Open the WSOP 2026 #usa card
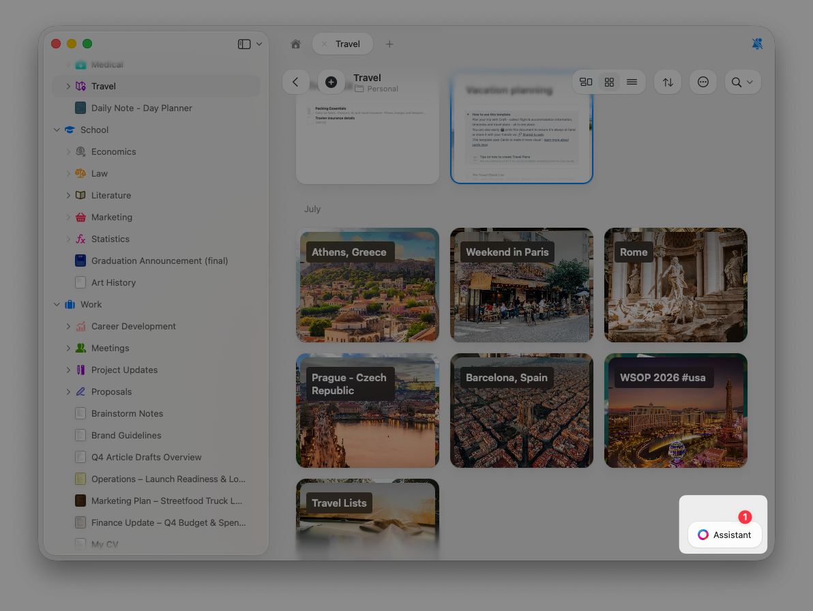 coord(676,411)
